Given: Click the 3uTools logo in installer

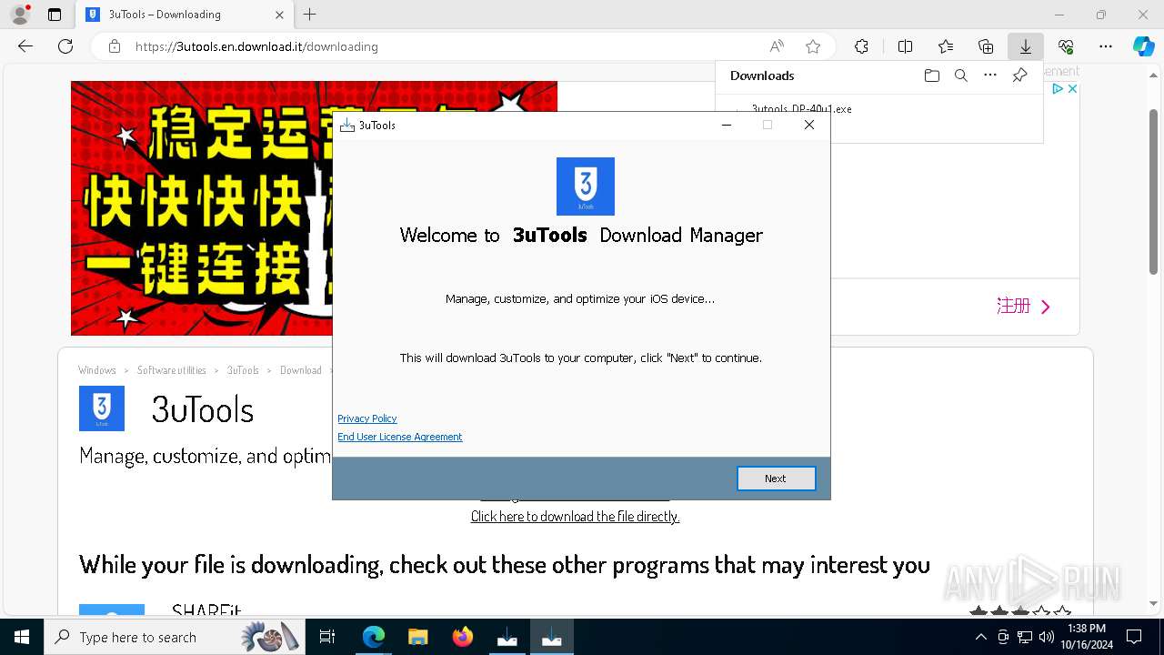Looking at the screenshot, I should tap(586, 186).
